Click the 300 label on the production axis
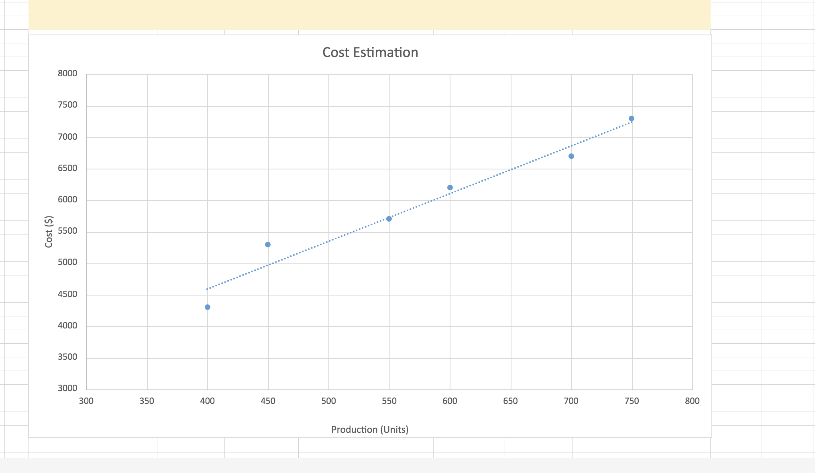The width and height of the screenshot is (815, 473). tap(86, 401)
